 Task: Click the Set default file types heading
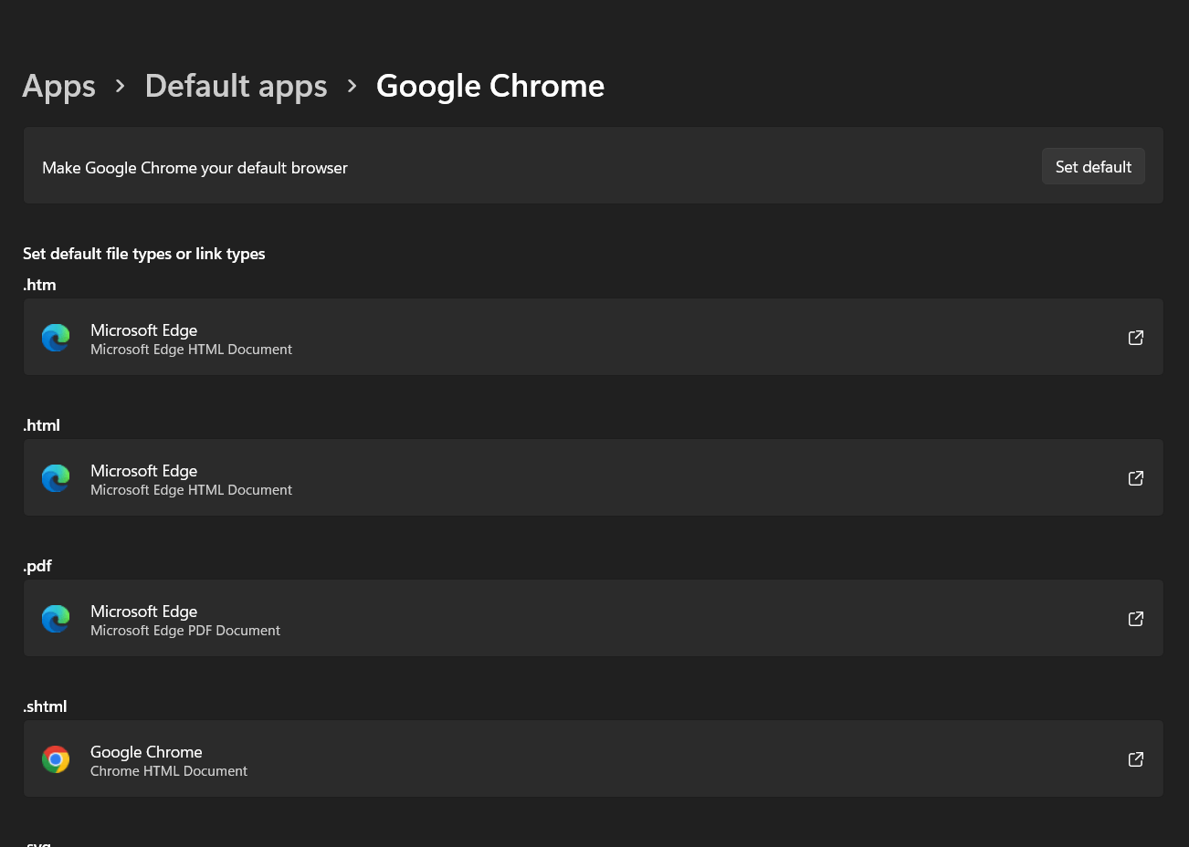144,254
